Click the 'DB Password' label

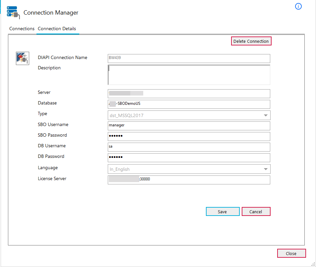click(x=51, y=157)
